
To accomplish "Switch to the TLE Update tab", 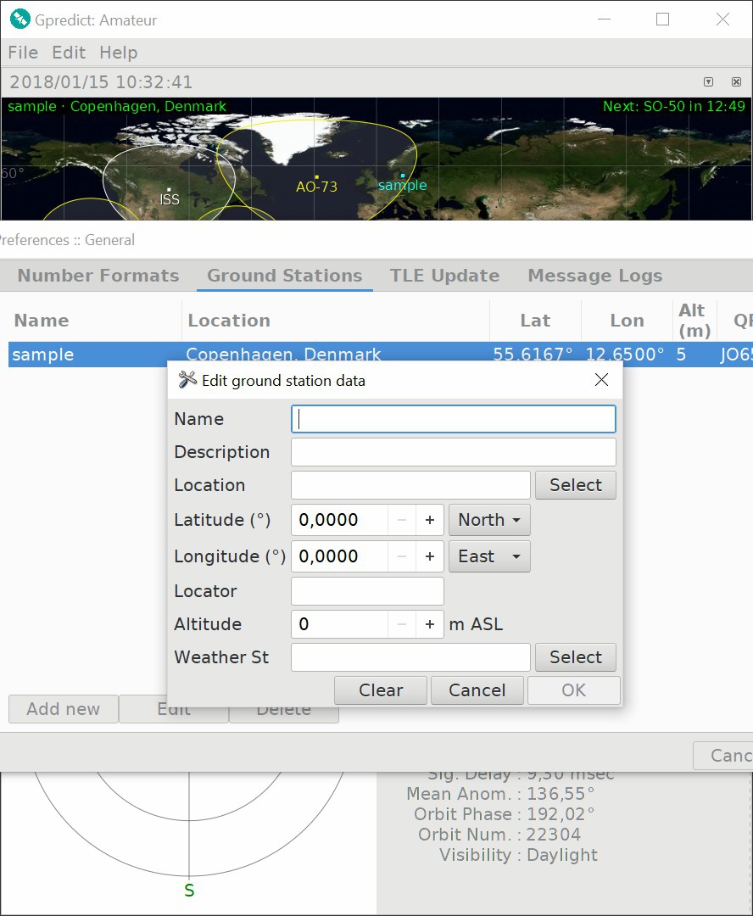I will click(444, 276).
